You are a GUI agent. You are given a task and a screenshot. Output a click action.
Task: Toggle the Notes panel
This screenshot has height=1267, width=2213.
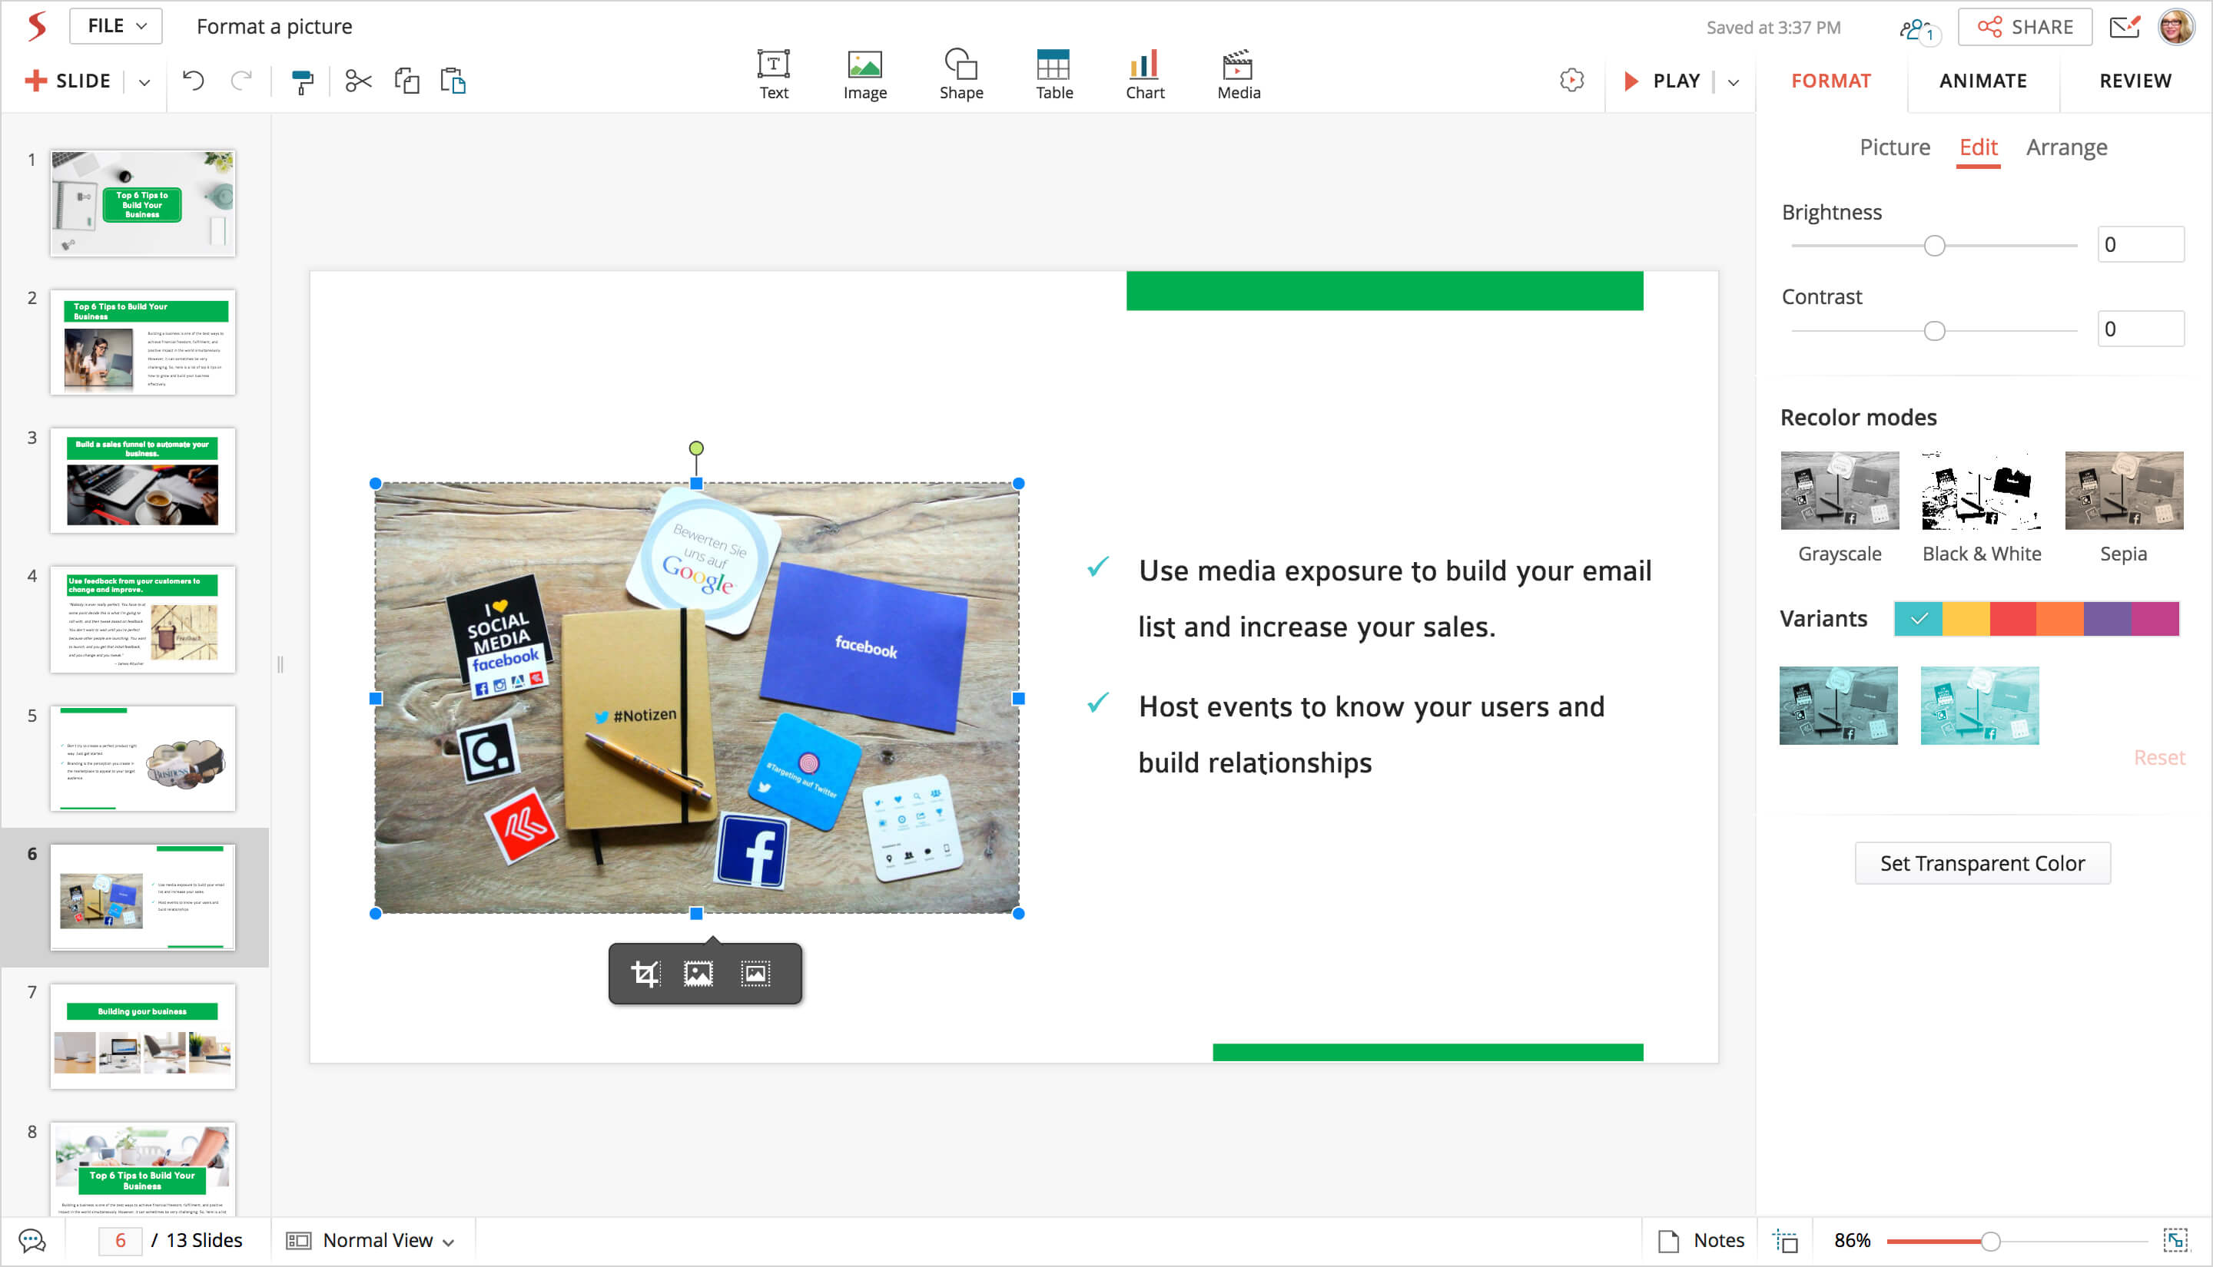pyautogui.click(x=1702, y=1240)
